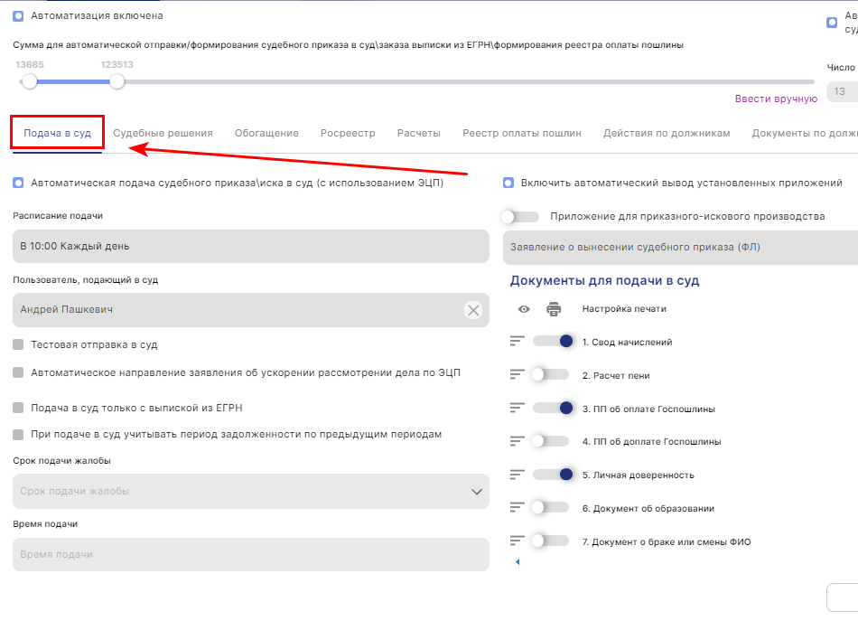858x621 pixels.
Task: Clear the user Андрей Пашкевич with X icon
Action: (x=473, y=310)
